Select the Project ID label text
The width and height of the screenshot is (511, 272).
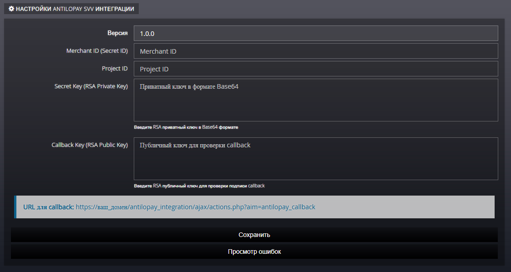pos(115,69)
